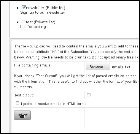Click "I prefer to receive emails in HTML format" text
The height and width of the screenshot is (134, 140).
pyautogui.click(x=54, y=104)
